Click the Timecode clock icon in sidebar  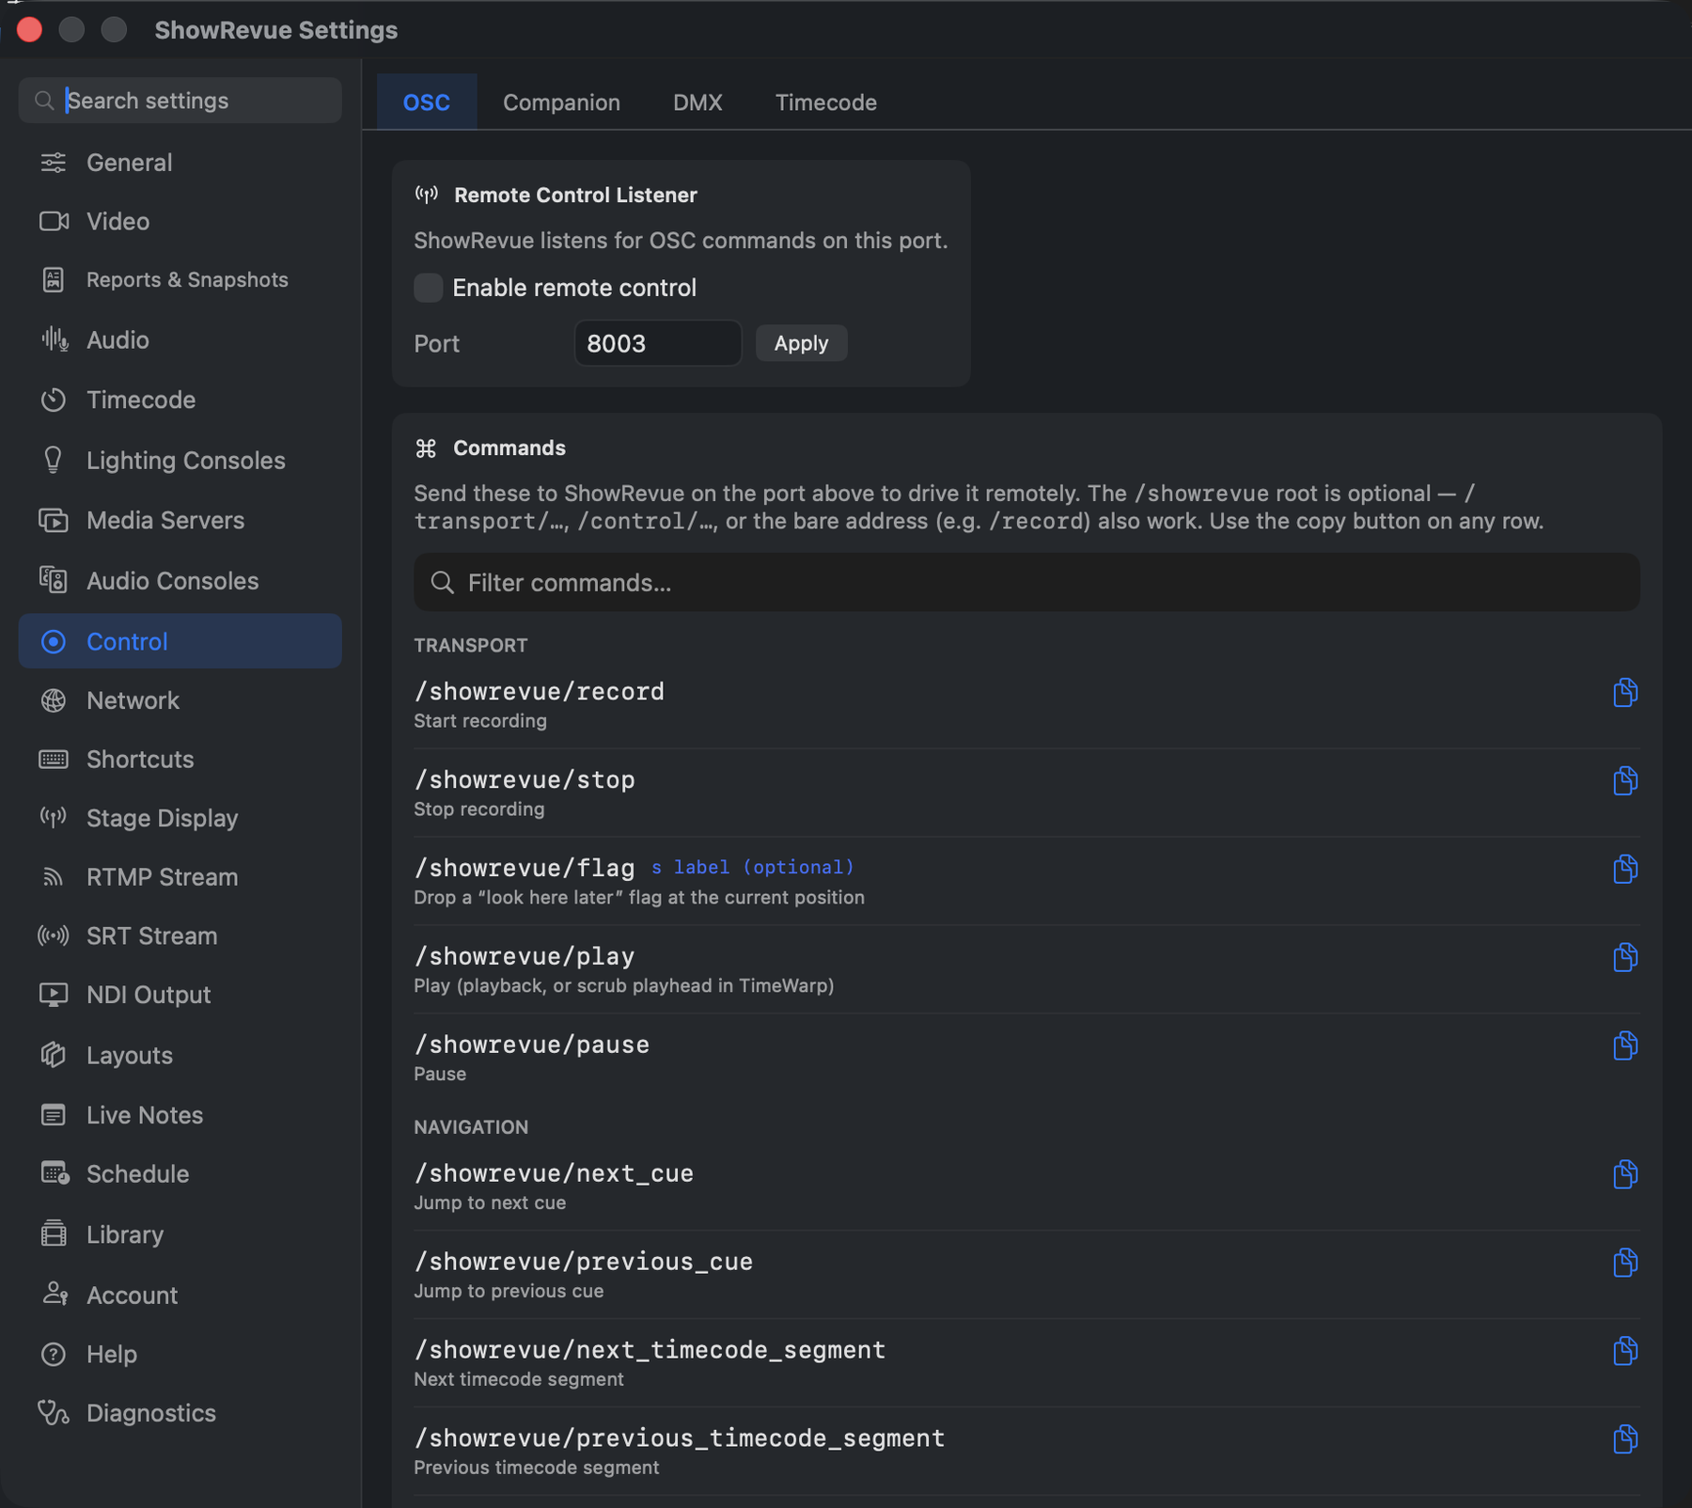pyautogui.click(x=54, y=400)
